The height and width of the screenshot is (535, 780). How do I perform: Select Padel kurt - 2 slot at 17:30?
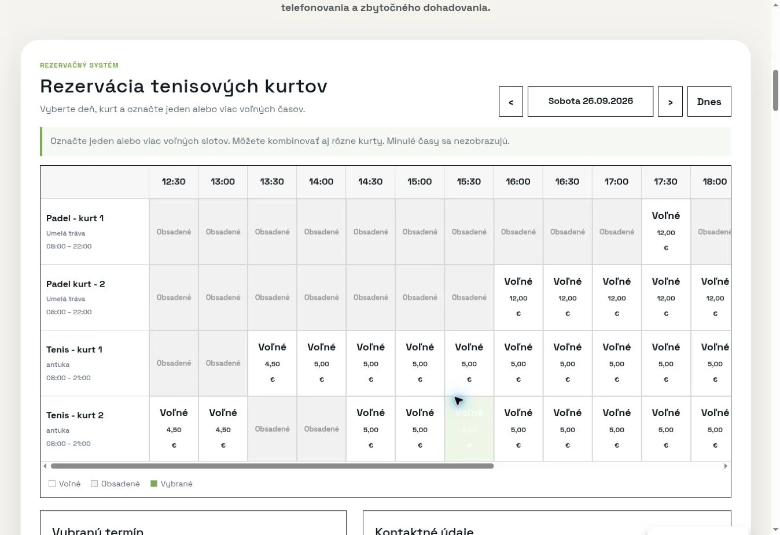point(666,298)
